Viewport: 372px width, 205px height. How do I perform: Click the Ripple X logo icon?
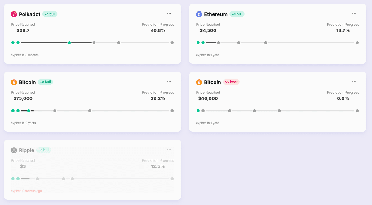tap(14, 150)
